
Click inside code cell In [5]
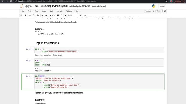click(x=99, y=50)
